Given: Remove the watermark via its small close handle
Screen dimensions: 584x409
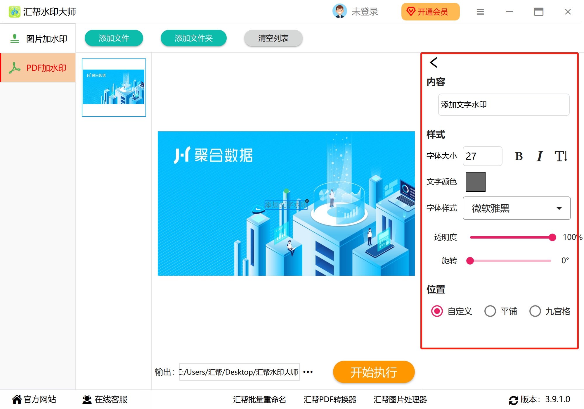Looking at the screenshot, I should click(307, 201).
